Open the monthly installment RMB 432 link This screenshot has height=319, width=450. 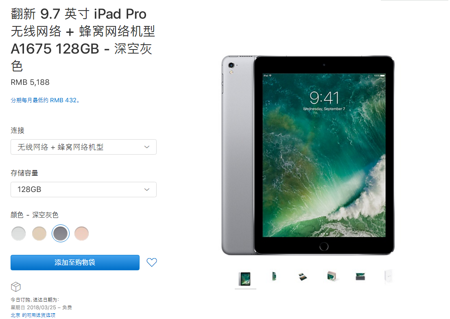point(45,100)
